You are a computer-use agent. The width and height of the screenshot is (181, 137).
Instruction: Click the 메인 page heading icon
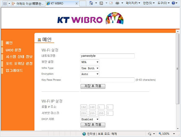tap(39, 40)
